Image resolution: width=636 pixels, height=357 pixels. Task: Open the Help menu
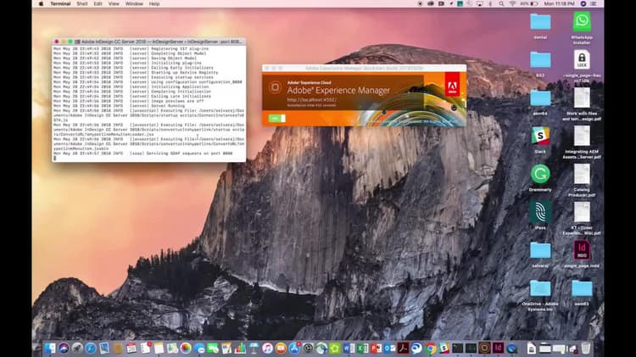154,3
